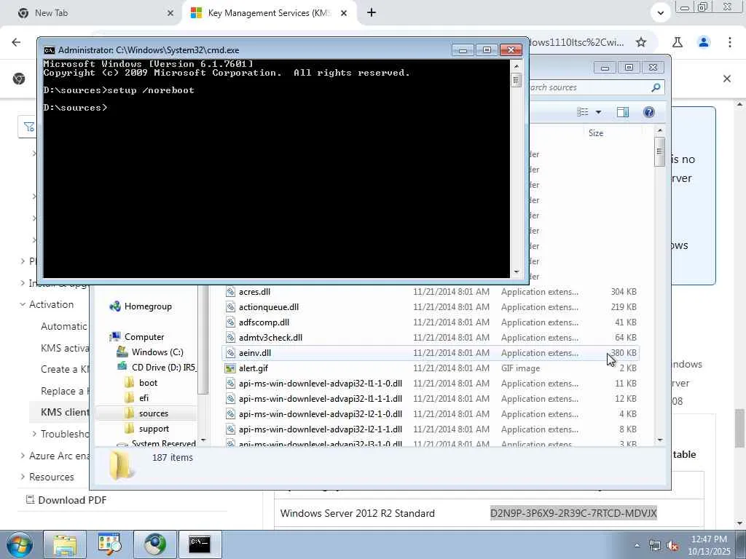Bookmark this page with the star icon
The width and height of the screenshot is (746, 559).
(x=641, y=42)
